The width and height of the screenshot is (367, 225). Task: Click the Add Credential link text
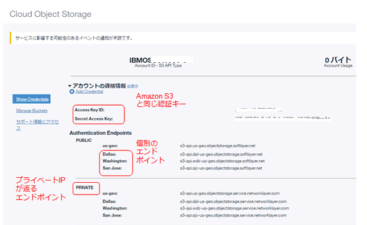90,91
